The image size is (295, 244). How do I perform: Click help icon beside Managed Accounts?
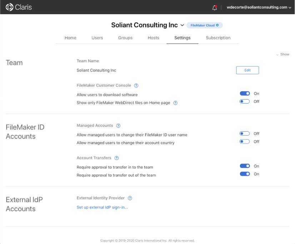click(118, 126)
